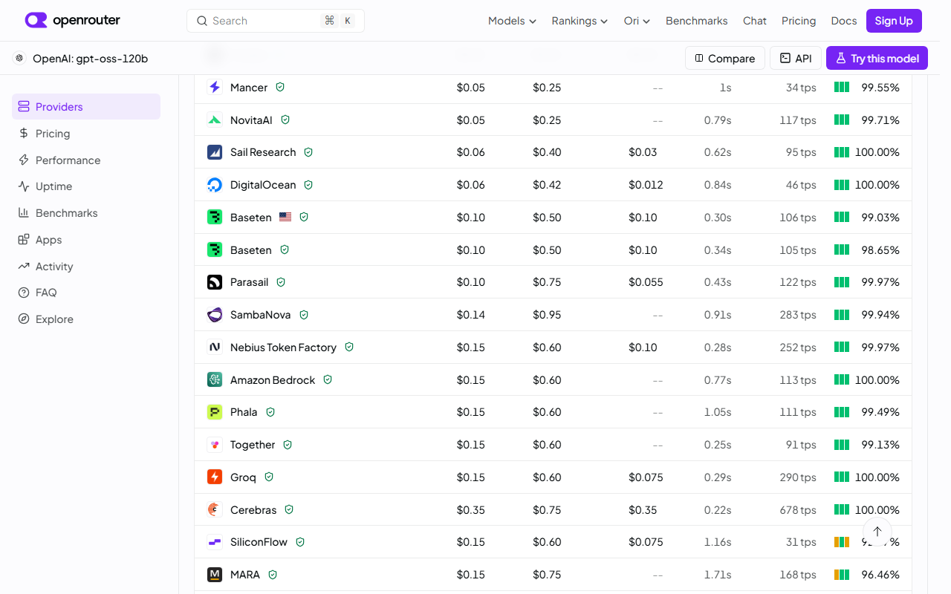
Task: Show the Activity sidebar section
Action: [86, 266]
